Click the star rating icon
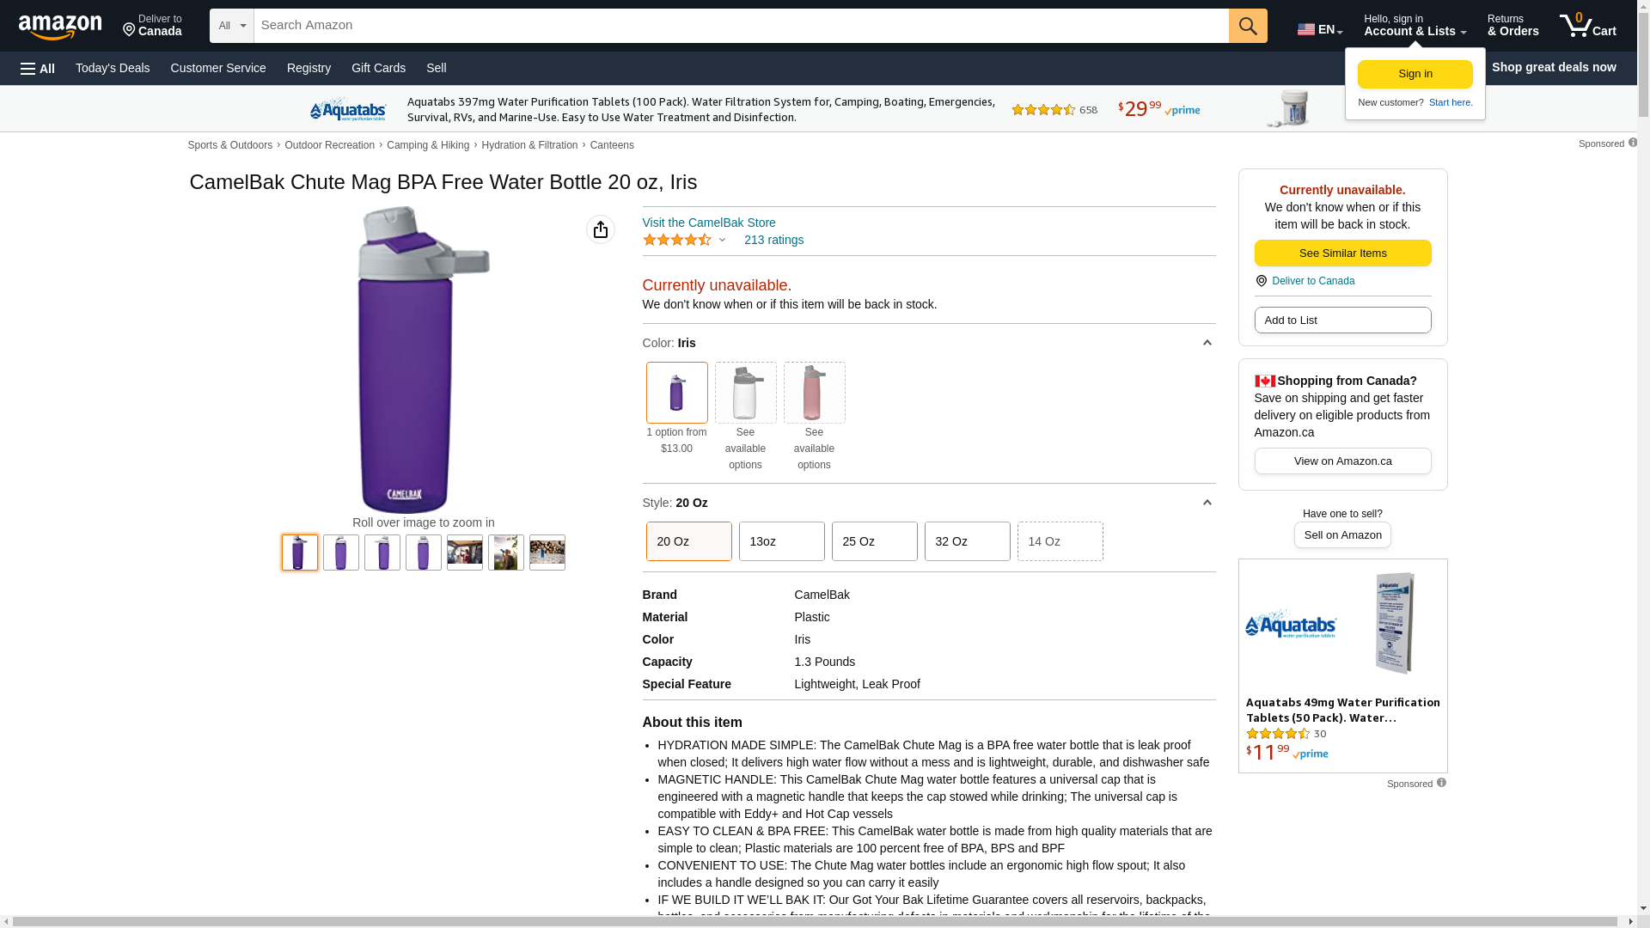 coord(677,240)
